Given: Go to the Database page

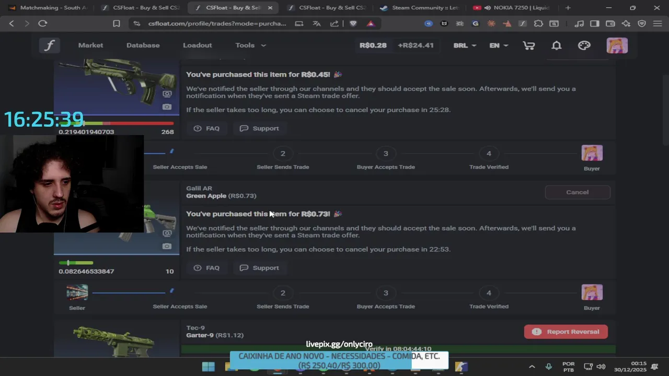Looking at the screenshot, I should click(x=143, y=45).
